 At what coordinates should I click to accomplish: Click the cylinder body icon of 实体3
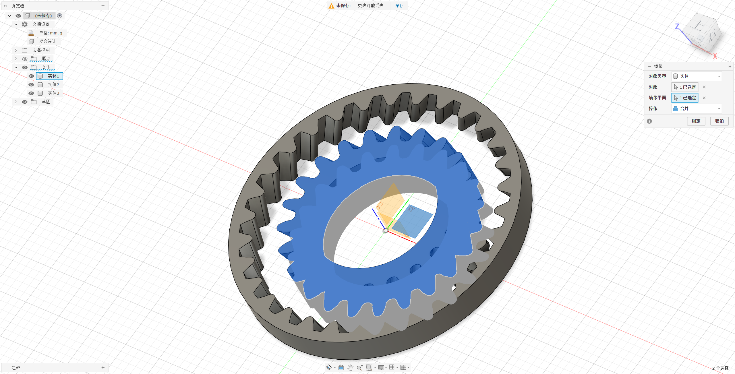pos(40,93)
